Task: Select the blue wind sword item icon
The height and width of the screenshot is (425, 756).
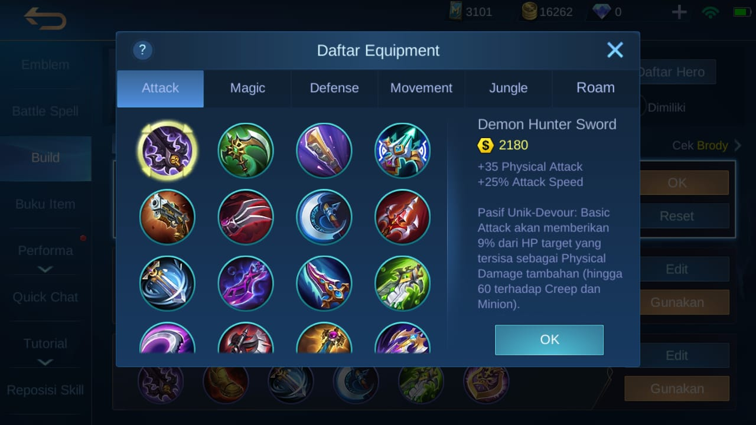Action: pyautogui.click(x=168, y=283)
